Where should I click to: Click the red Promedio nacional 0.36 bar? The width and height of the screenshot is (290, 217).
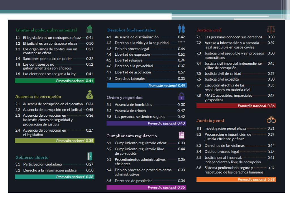click(236, 106)
